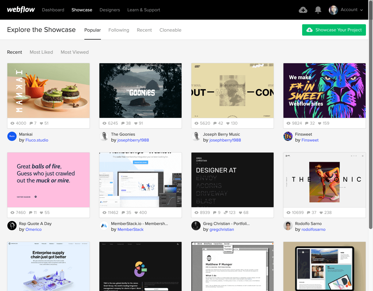Click the comment icon on Finsweet card
This screenshot has width=373, height=291.
point(307,123)
